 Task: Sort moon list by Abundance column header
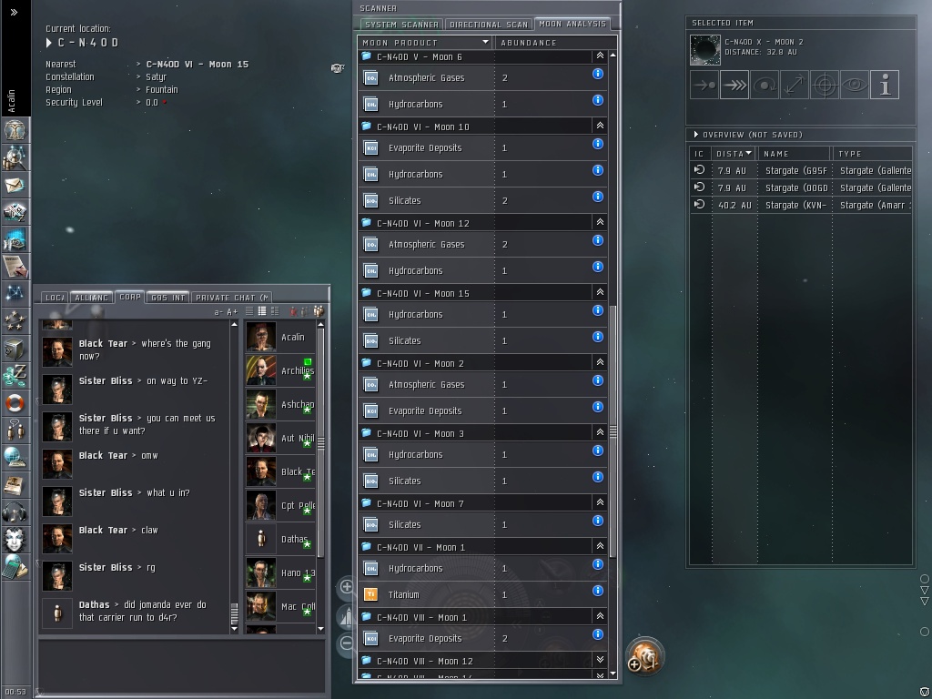(x=556, y=42)
